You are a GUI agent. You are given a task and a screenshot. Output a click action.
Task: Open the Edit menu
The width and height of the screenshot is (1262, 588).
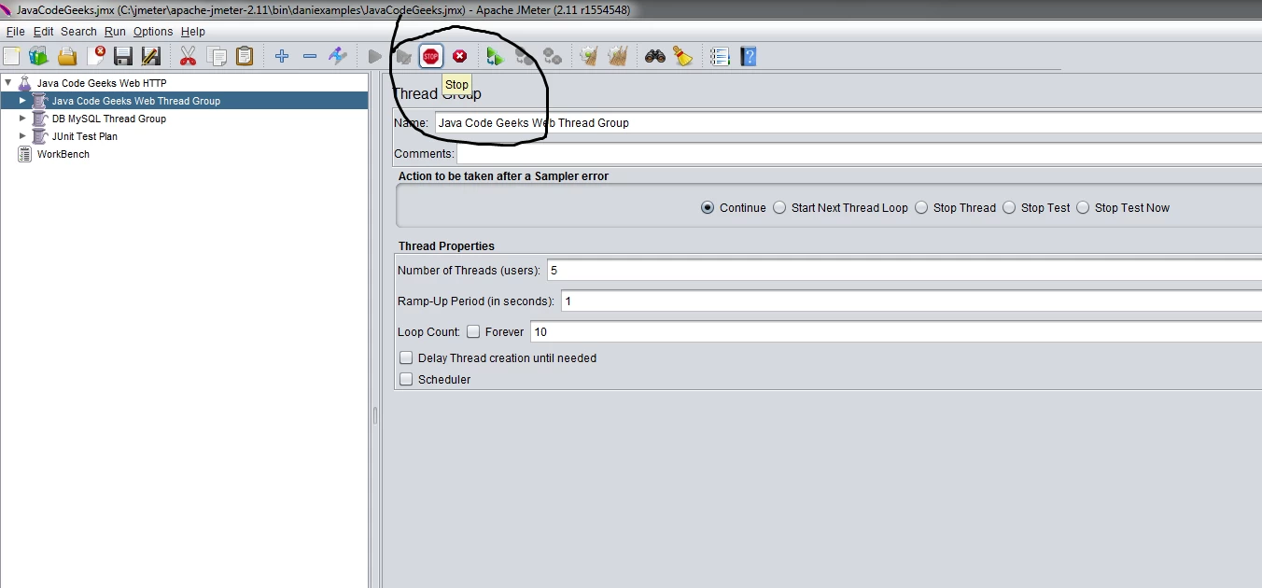pyautogui.click(x=43, y=32)
